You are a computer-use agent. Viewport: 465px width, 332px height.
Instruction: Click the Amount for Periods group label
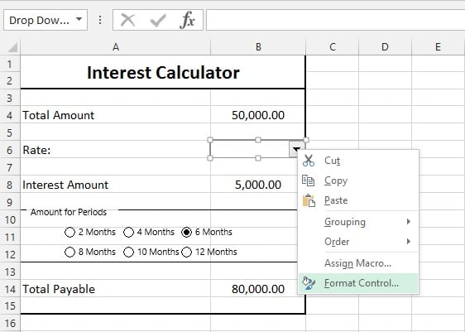[x=69, y=212]
